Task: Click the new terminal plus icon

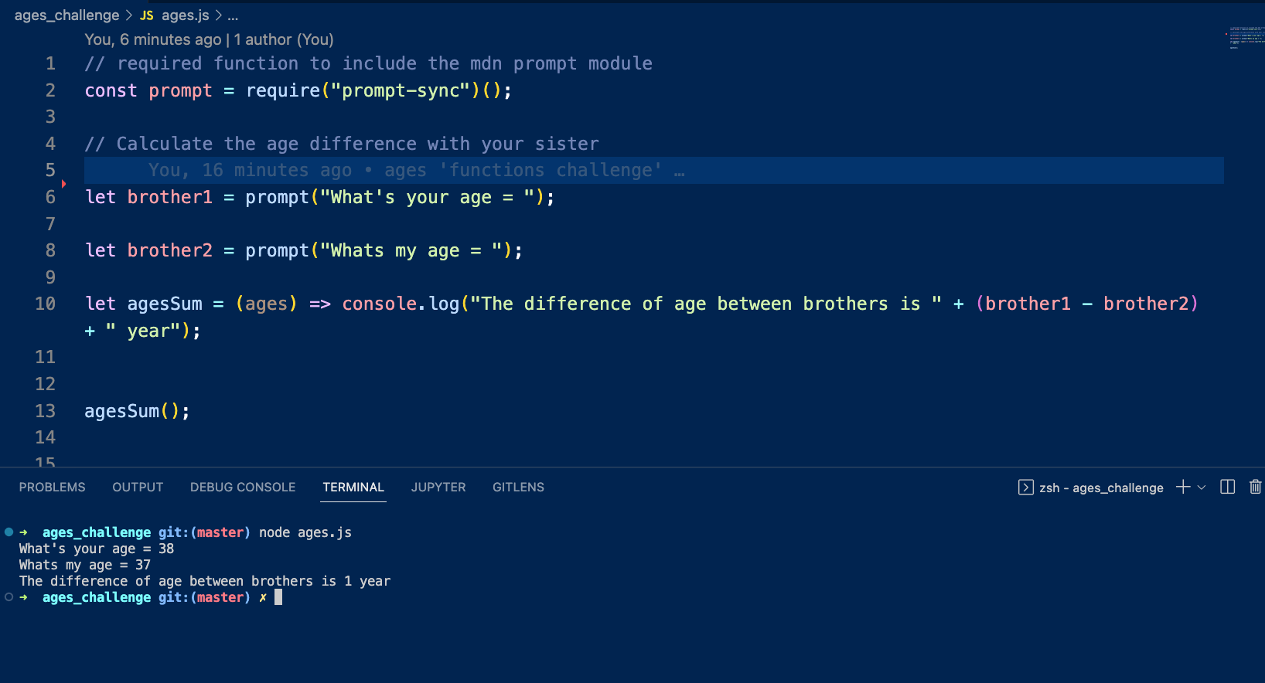Action: [x=1183, y=487]
